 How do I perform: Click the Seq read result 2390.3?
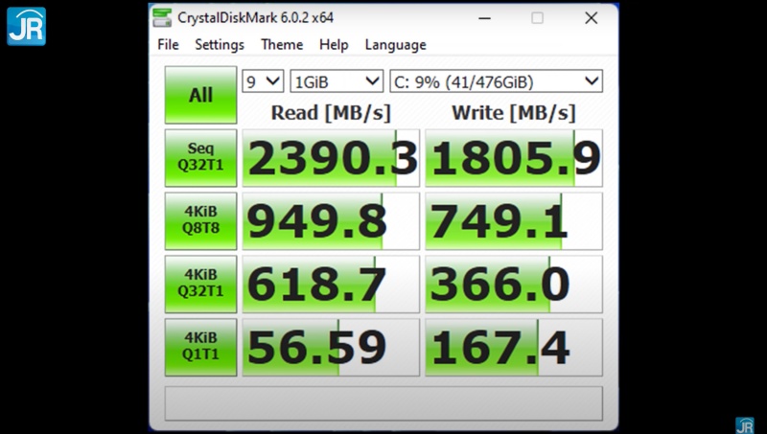(x=331, y=158)
